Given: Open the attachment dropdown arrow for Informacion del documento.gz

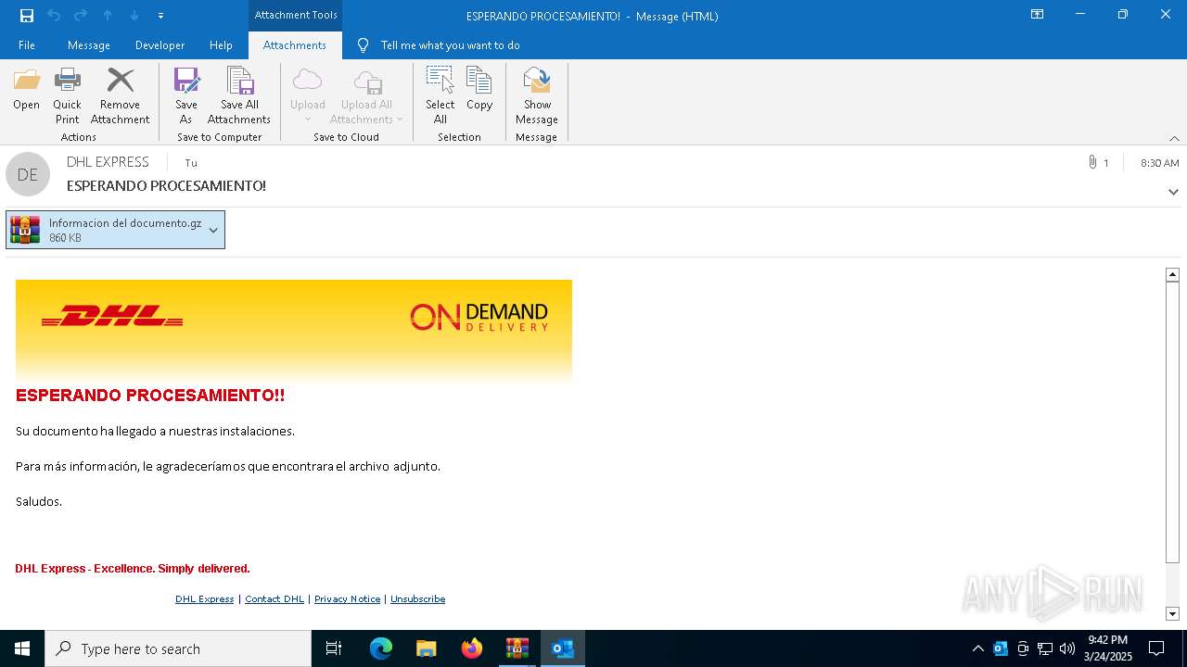Looking at the screenshot, I should click(x=213, y=230).
